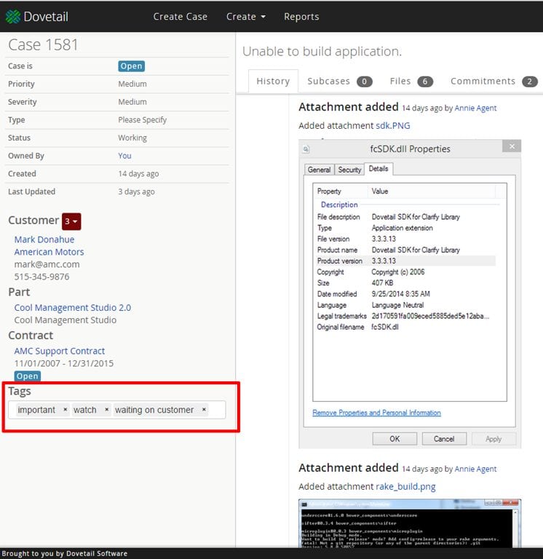Click the 'important' tag label

[x=36, y=410]
